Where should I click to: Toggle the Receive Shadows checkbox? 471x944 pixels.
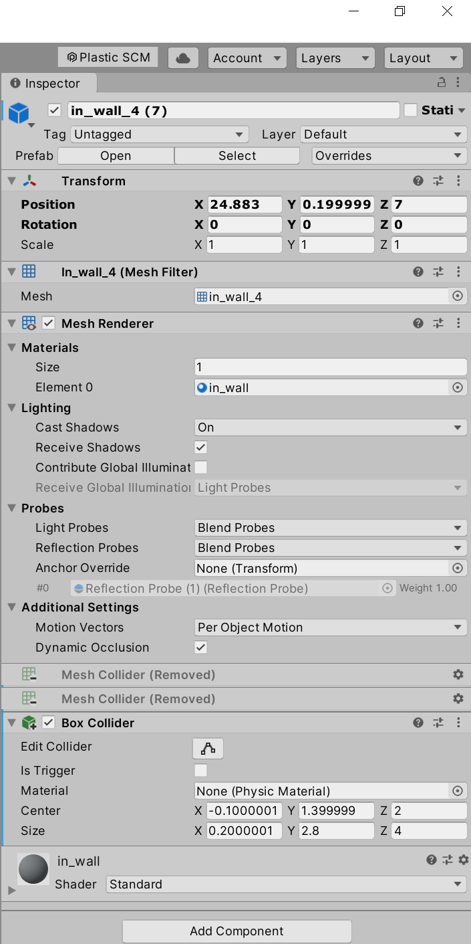(201, 447)
